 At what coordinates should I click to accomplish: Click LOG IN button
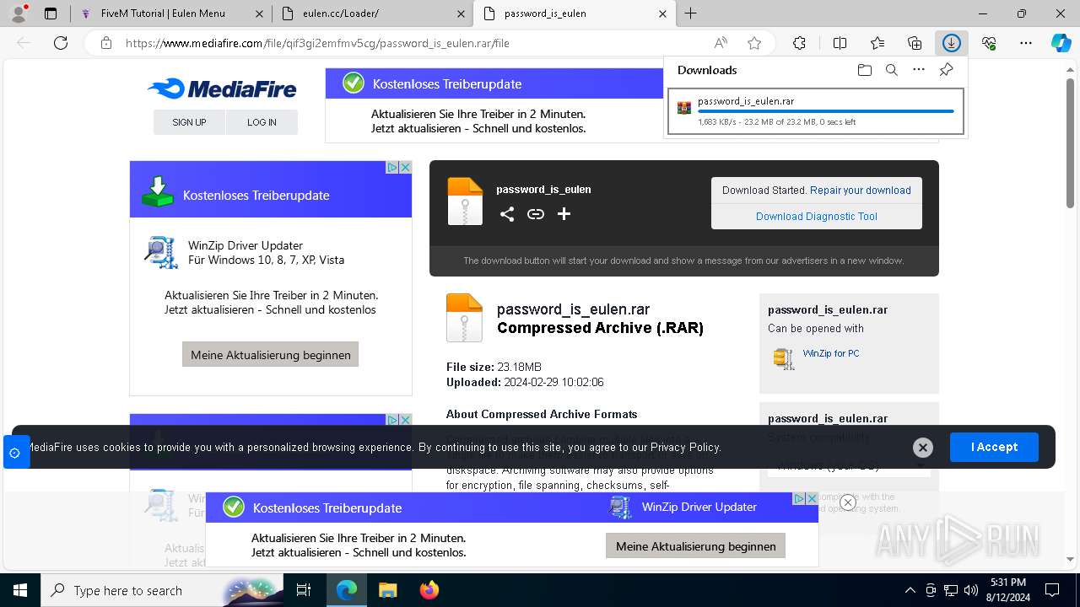point(262,122)
